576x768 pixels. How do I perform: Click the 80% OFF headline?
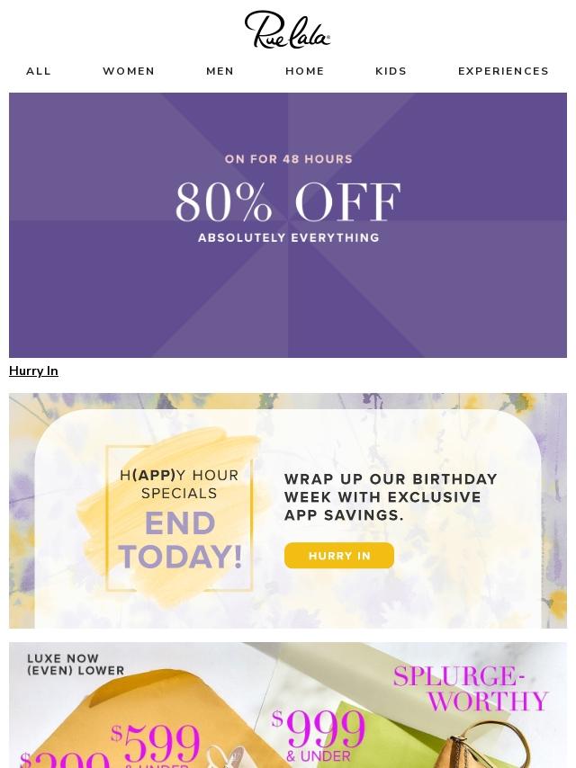tap(288, 202)
